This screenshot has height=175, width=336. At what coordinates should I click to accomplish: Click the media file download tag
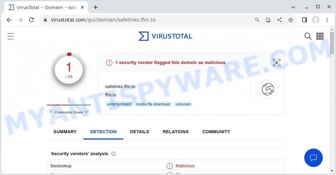(x=153, y=104)
